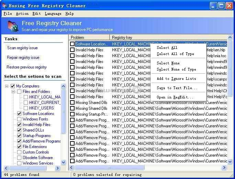Tick the first Missing Shared Dlls row checkbox

[x=72, y=103]
